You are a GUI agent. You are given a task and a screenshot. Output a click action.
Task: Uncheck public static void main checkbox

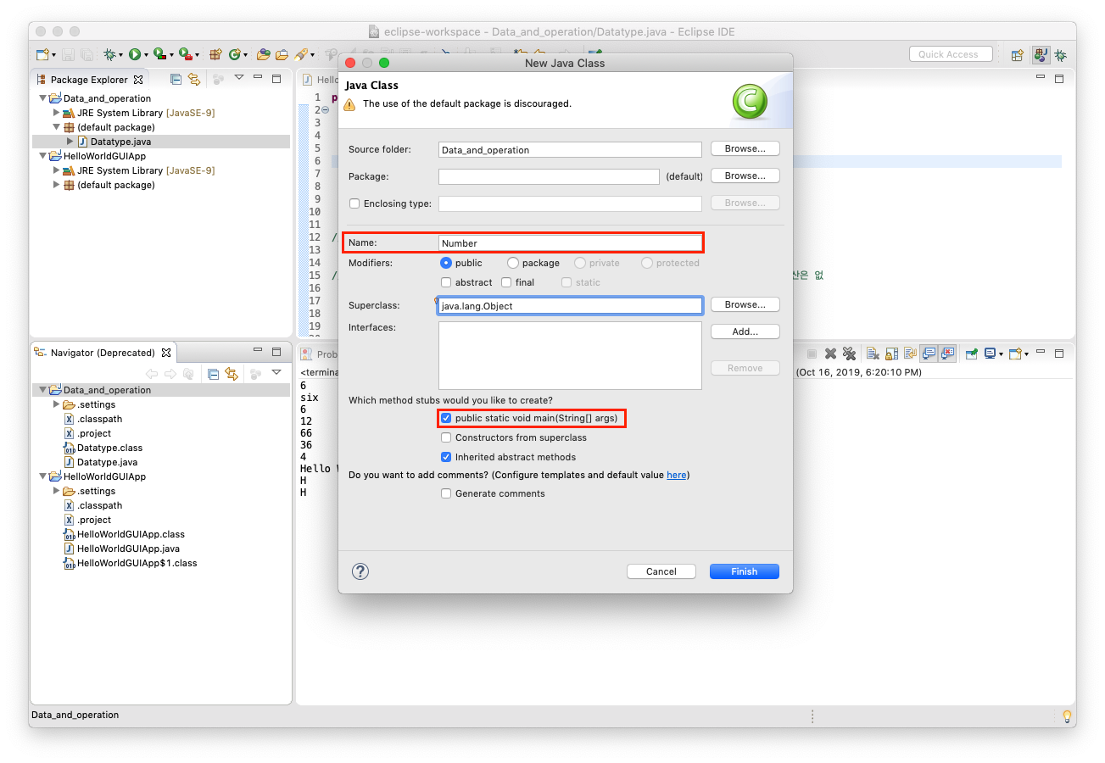(x=446, y=418)
